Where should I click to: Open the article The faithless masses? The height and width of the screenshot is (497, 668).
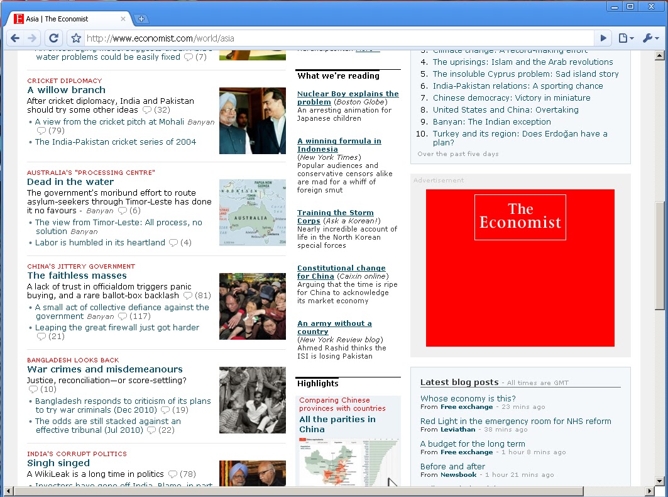(x=77, y=276)
